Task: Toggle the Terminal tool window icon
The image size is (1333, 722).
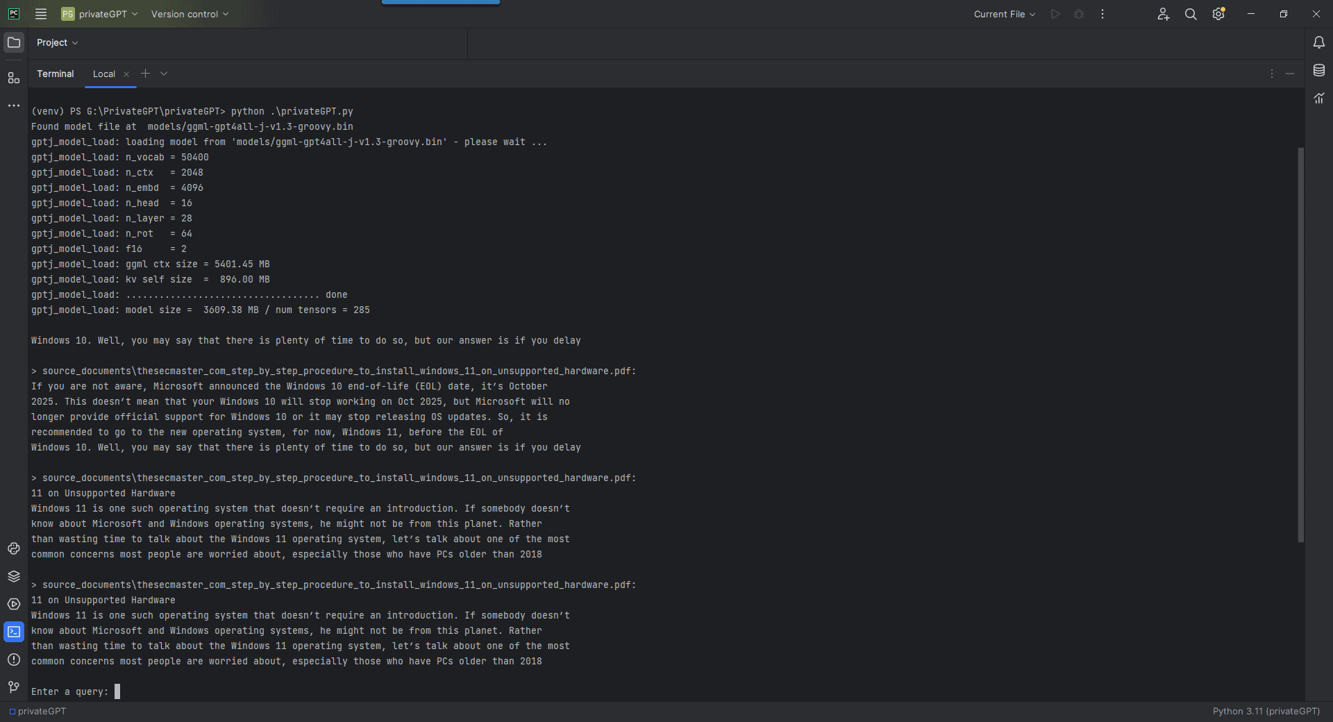Action: tap(14, 632)
